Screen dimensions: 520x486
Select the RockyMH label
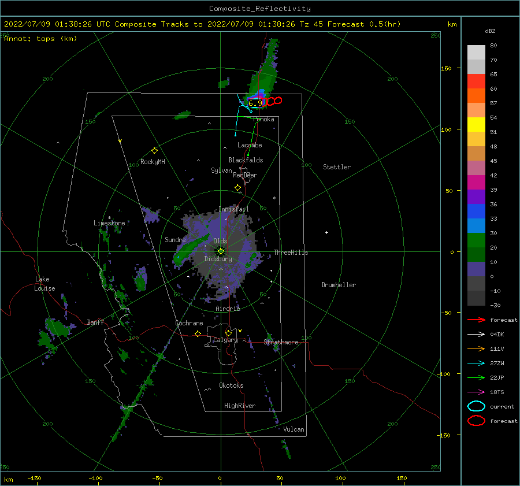[x=153, y=162]
